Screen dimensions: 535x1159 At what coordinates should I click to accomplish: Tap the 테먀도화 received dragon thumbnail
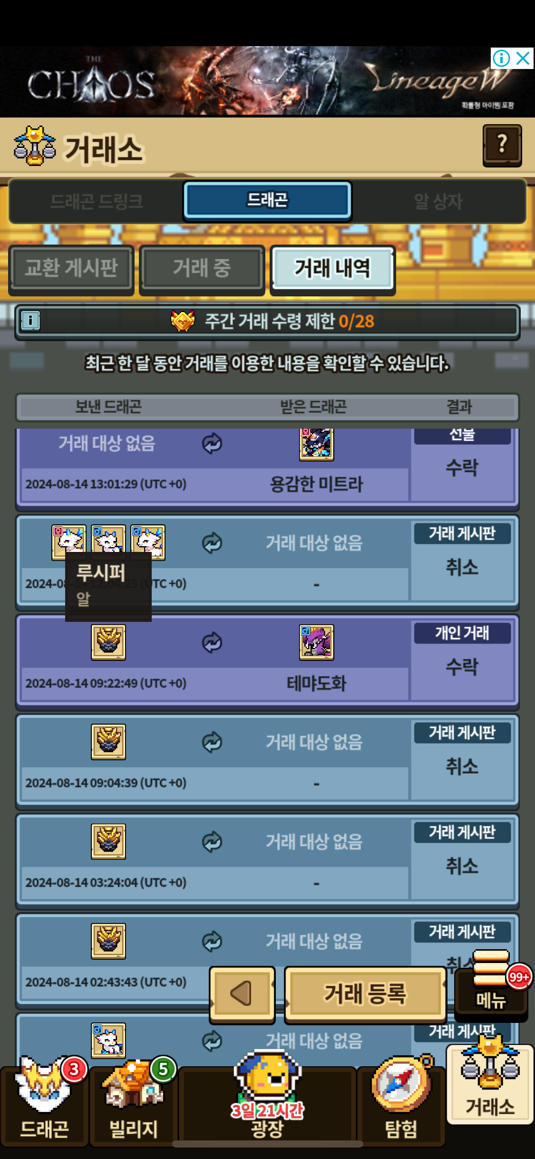316,642
